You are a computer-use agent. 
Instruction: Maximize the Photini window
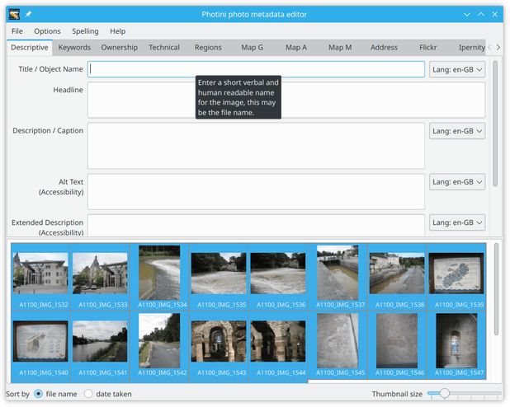[481, 14]
